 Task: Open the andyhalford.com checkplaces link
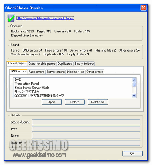pyautogui.click(x=45, y=18)
